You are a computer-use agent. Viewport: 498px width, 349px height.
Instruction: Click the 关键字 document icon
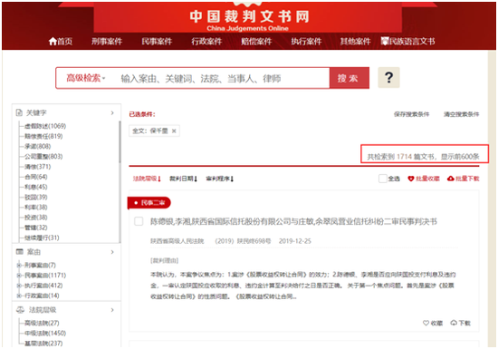(x=19, y=112)
